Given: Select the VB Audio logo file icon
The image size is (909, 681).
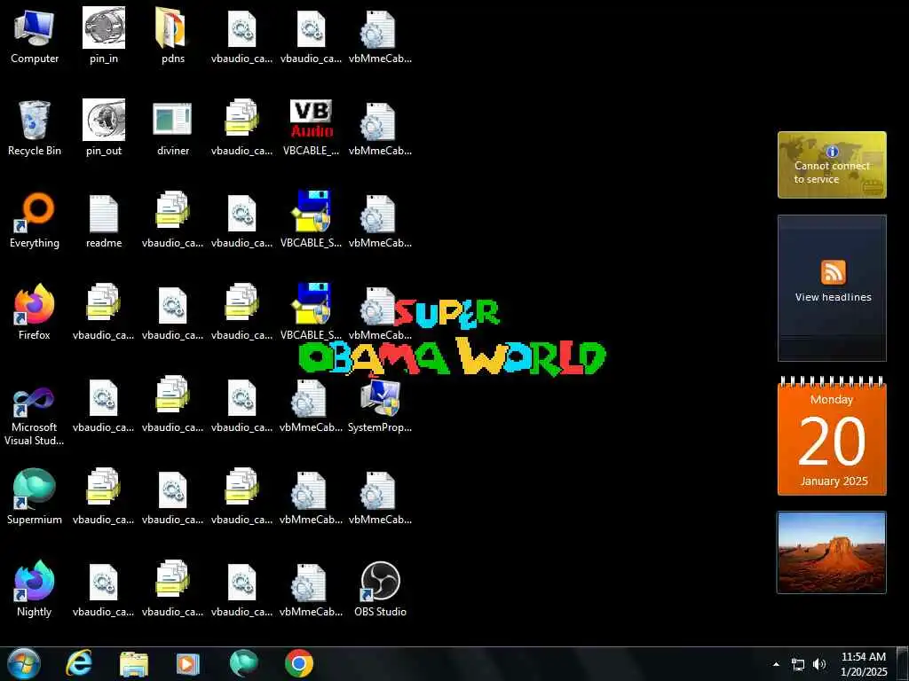Looking at the screenshot, I should coord(312,128).
